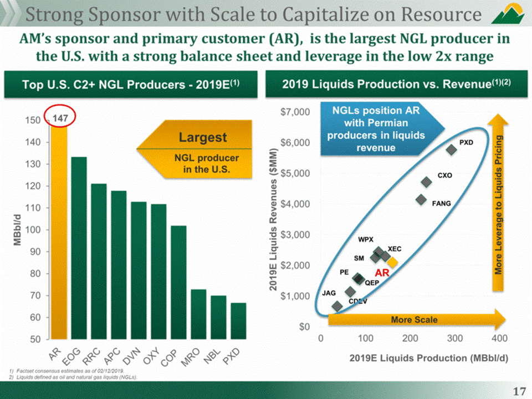This screenshot has height=399, width=532.
Task: Click the 'Liquids defined as oil' footnote
Action: (73, 377)
